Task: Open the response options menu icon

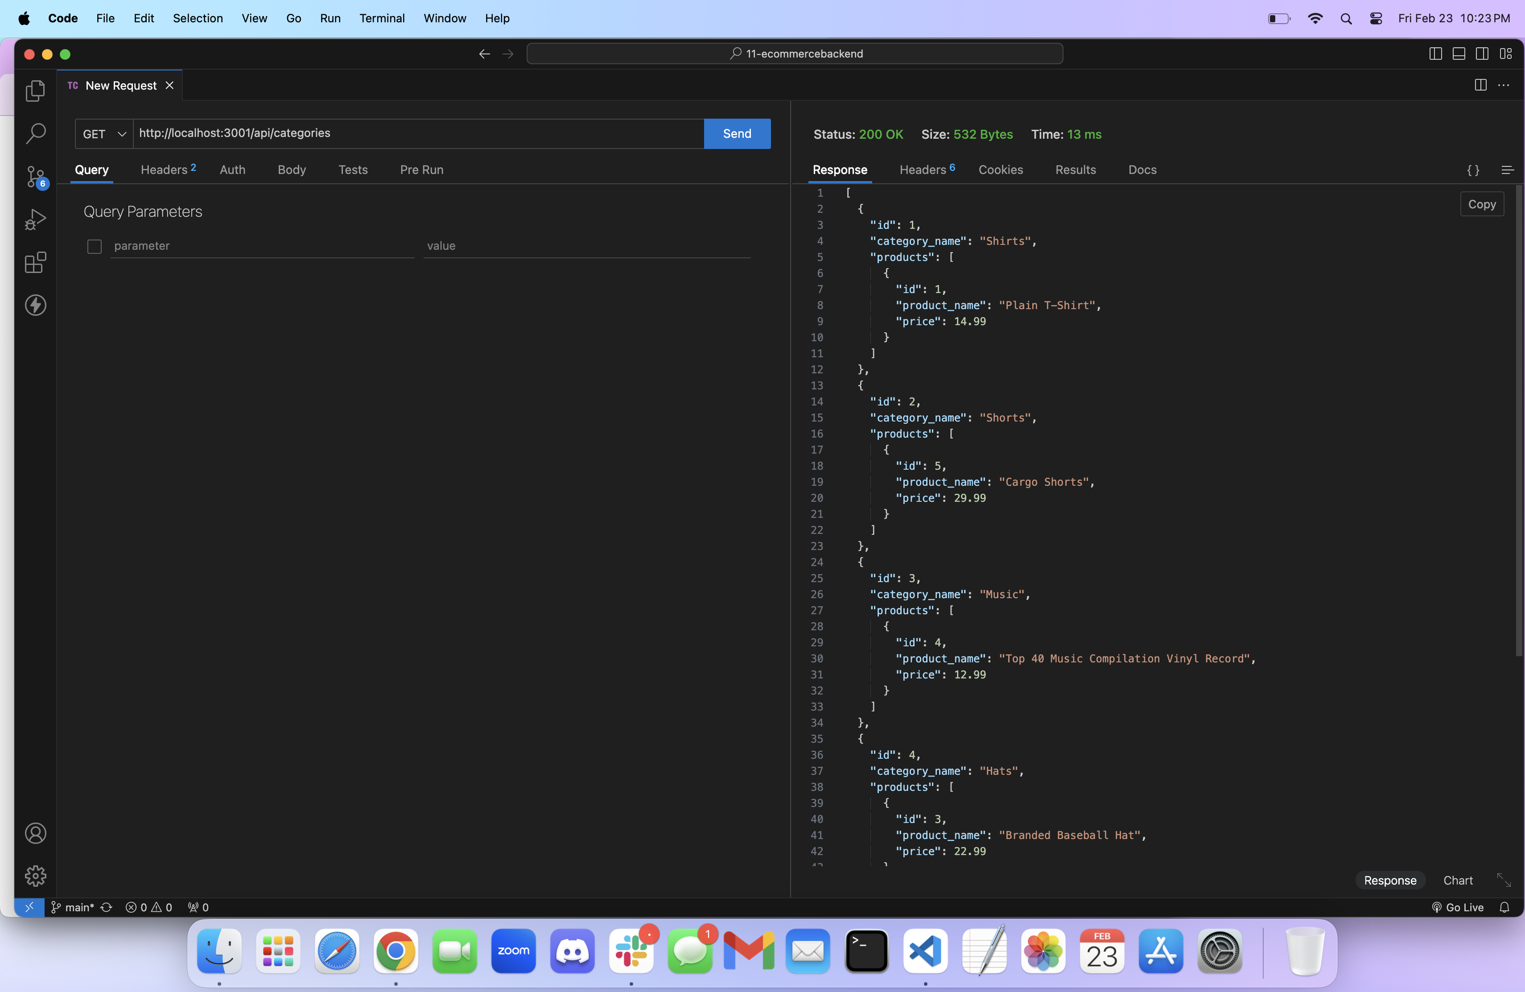Action: [x=1507, y=170]
